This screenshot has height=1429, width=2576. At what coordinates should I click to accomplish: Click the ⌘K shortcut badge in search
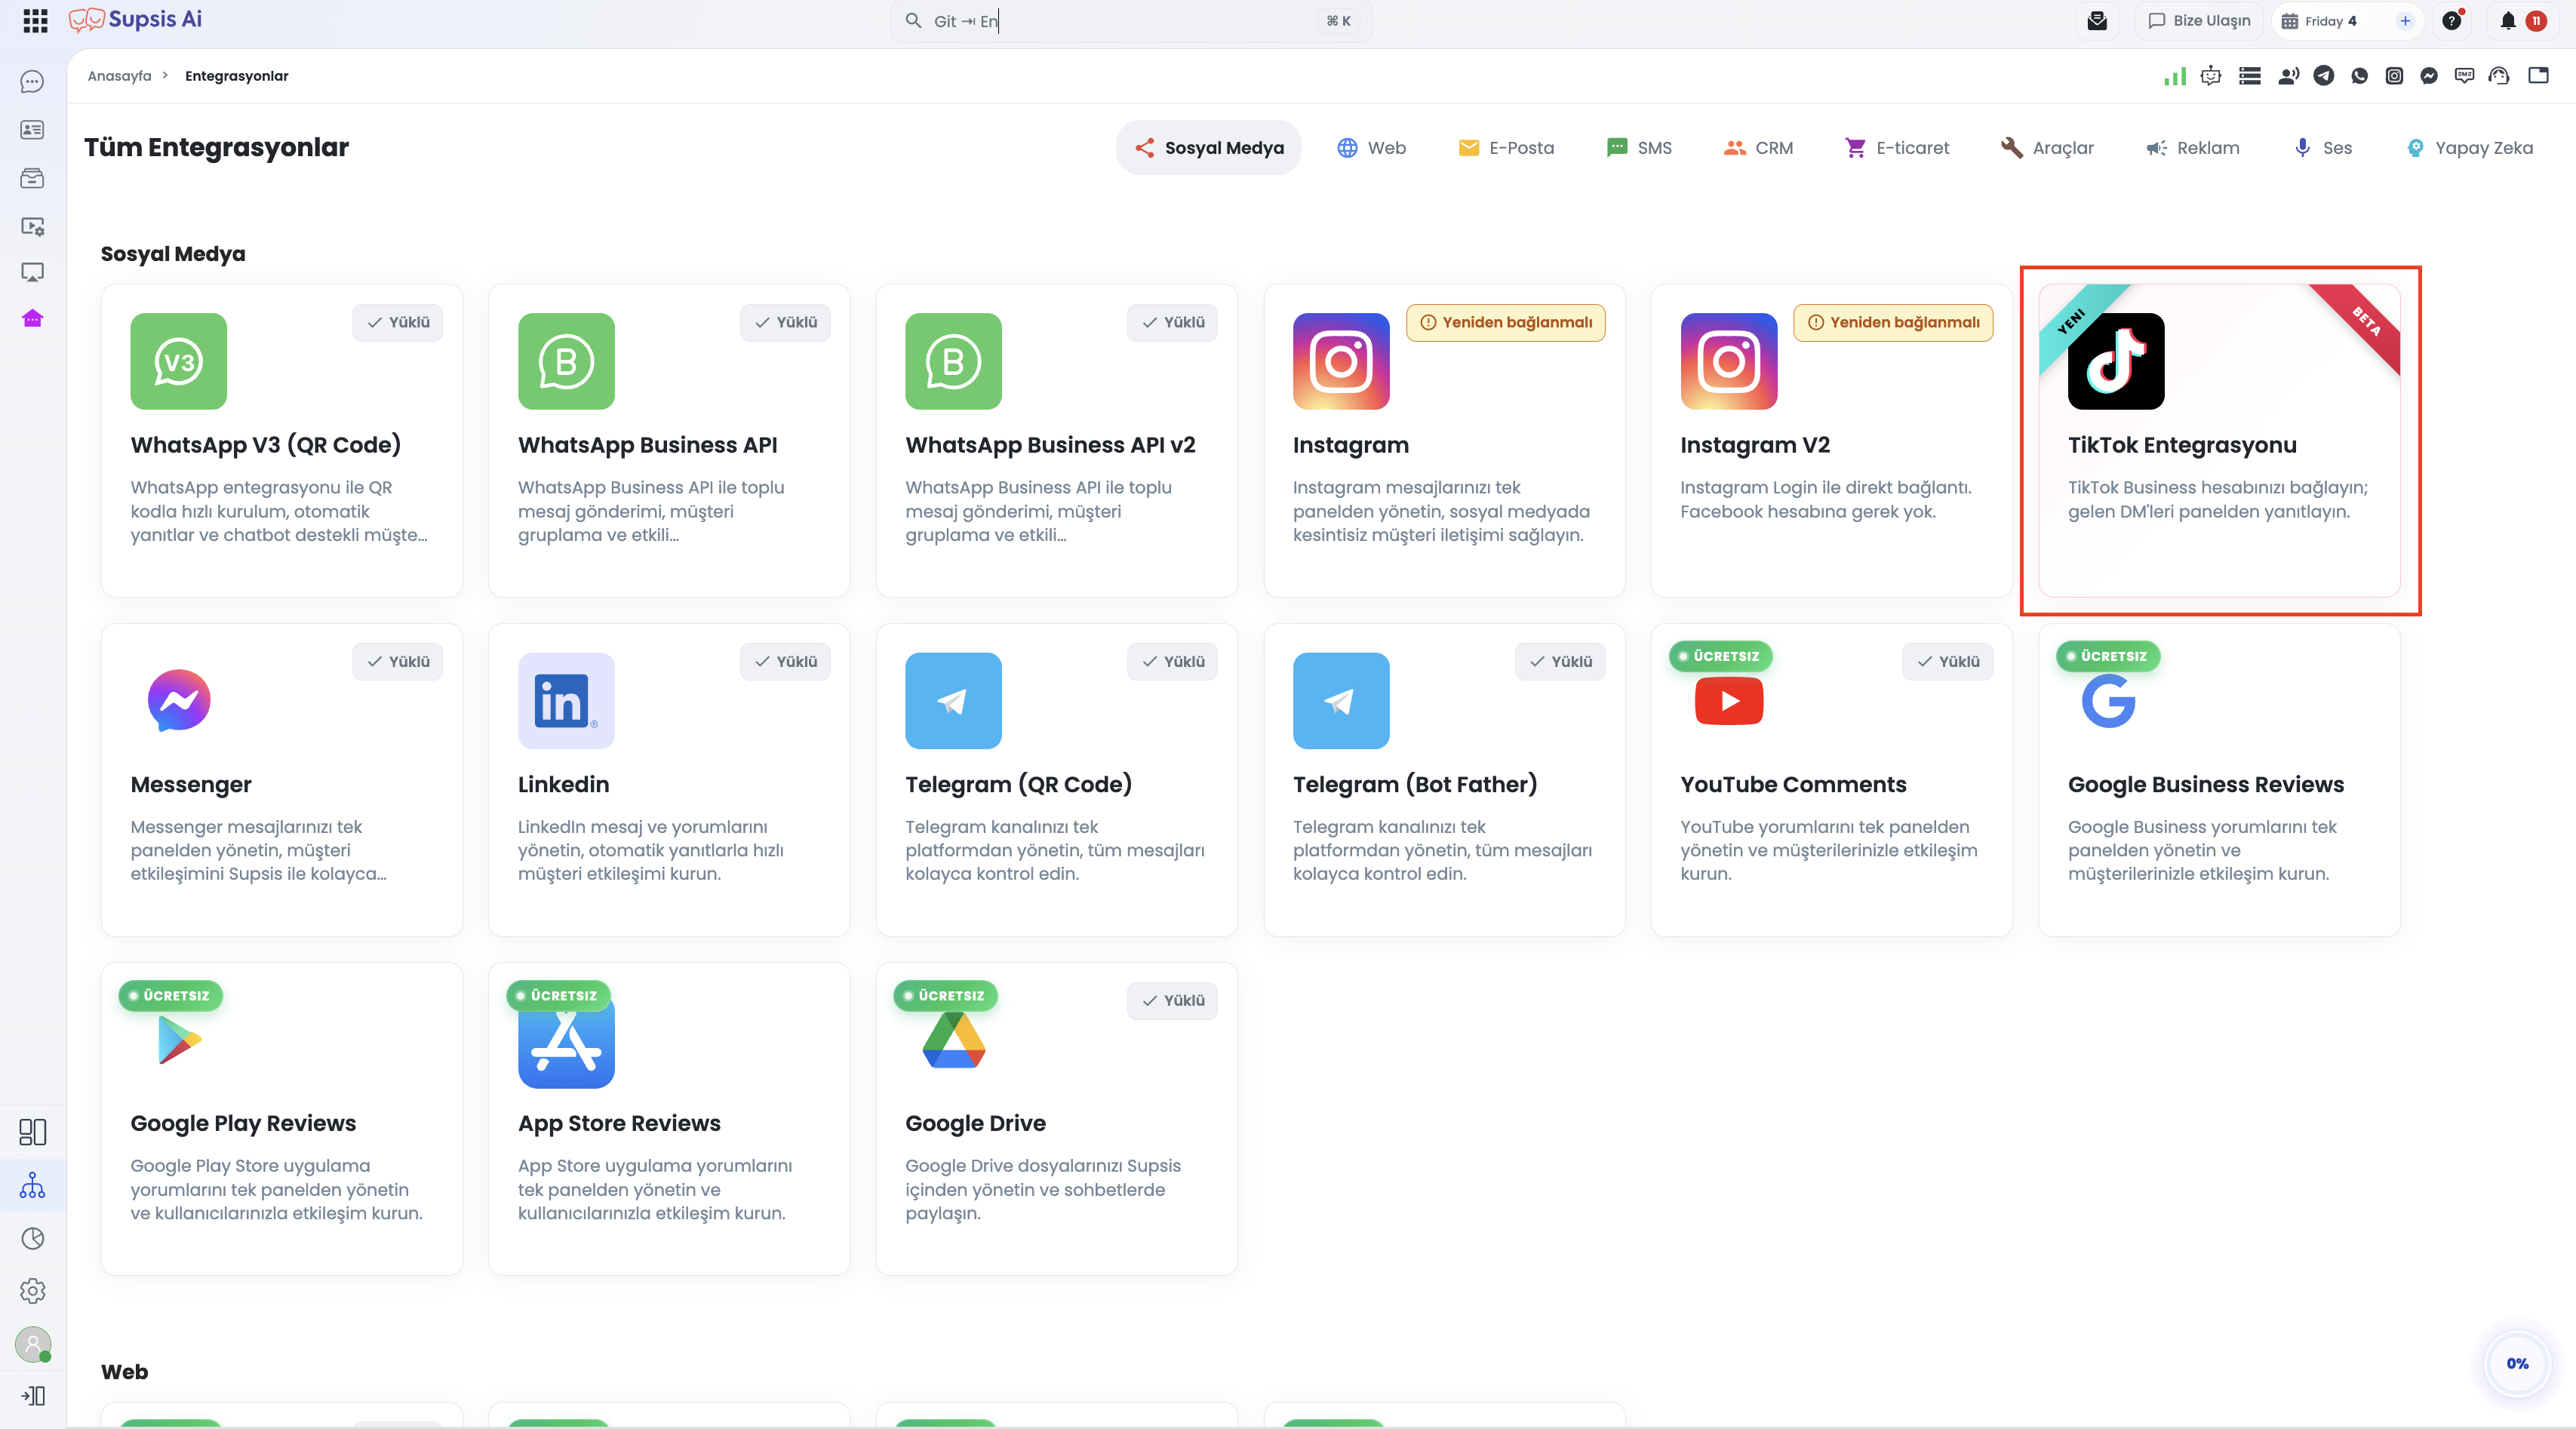click(x=1338, y=21)
